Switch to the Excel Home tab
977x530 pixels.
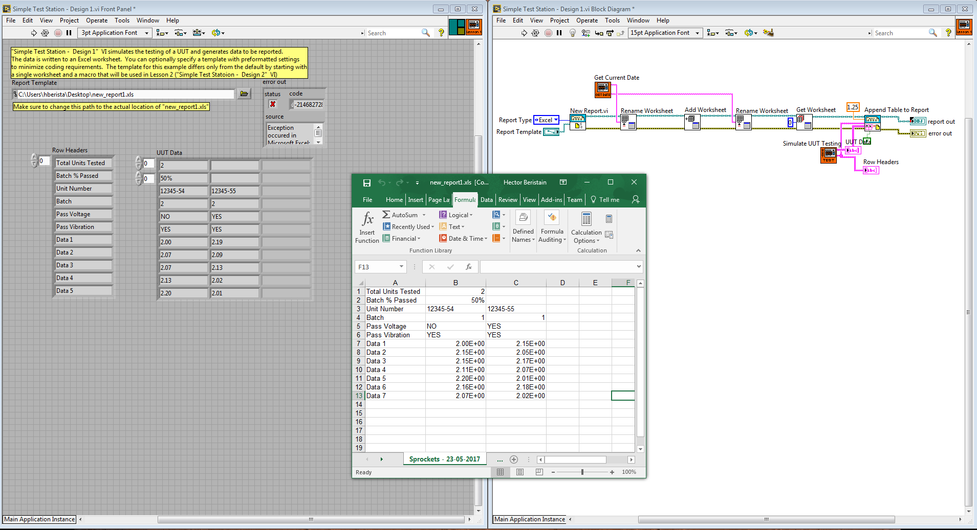point(394,200)
